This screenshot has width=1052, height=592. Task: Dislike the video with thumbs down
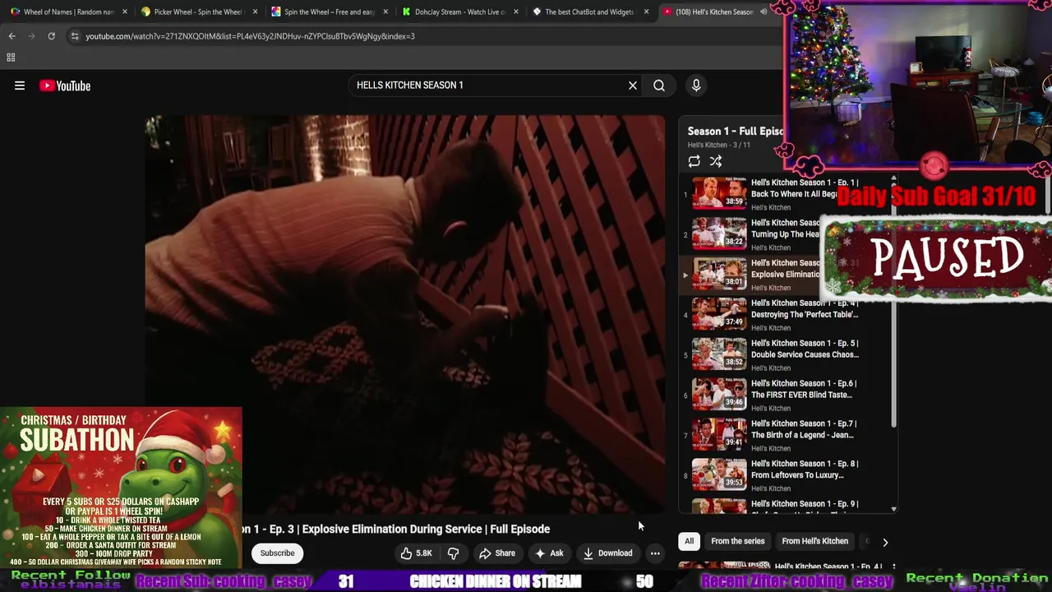point(453,553)
